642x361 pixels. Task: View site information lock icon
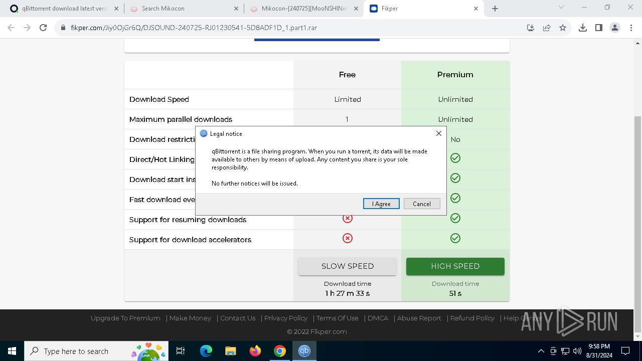tap(63, 28)
